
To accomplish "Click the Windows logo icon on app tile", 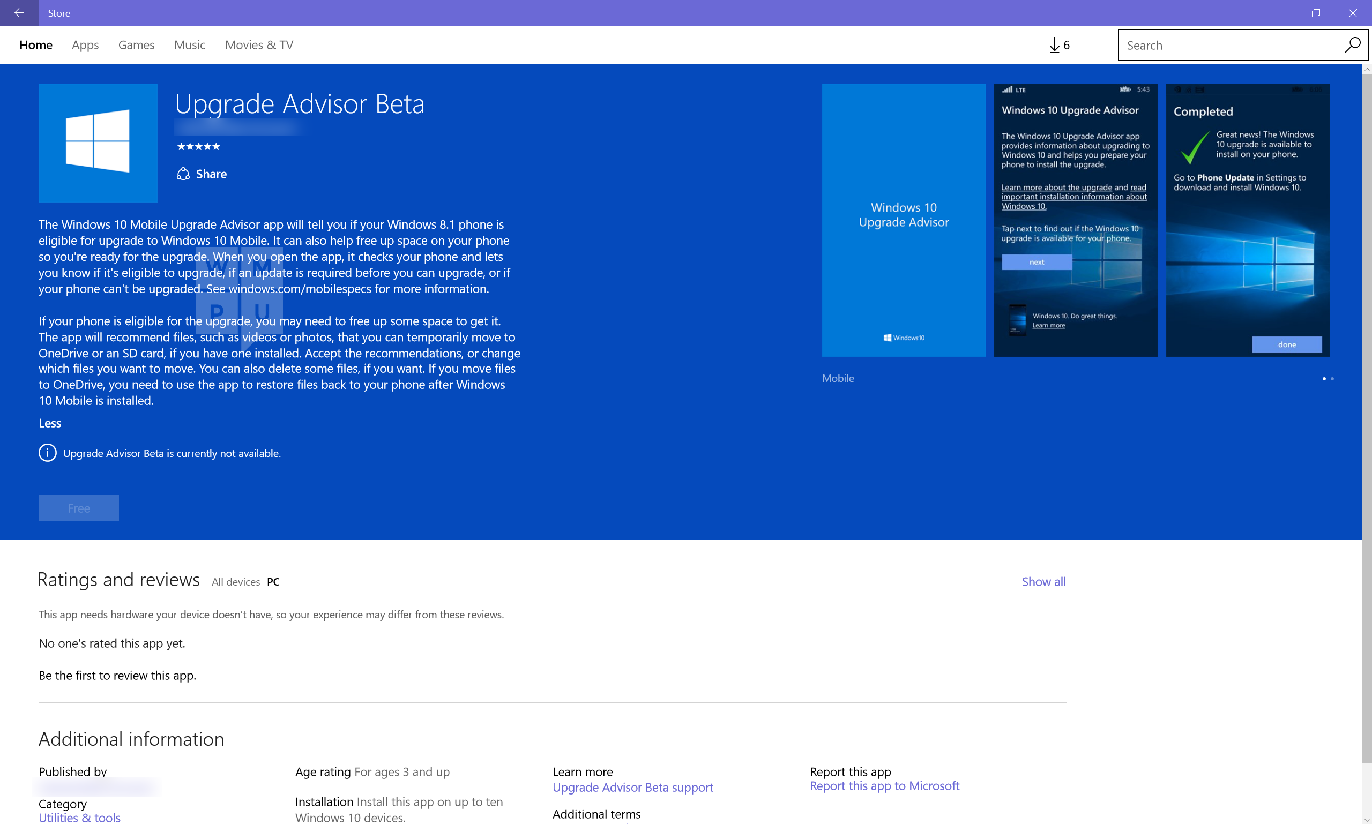I will click(x=98, y=143).
